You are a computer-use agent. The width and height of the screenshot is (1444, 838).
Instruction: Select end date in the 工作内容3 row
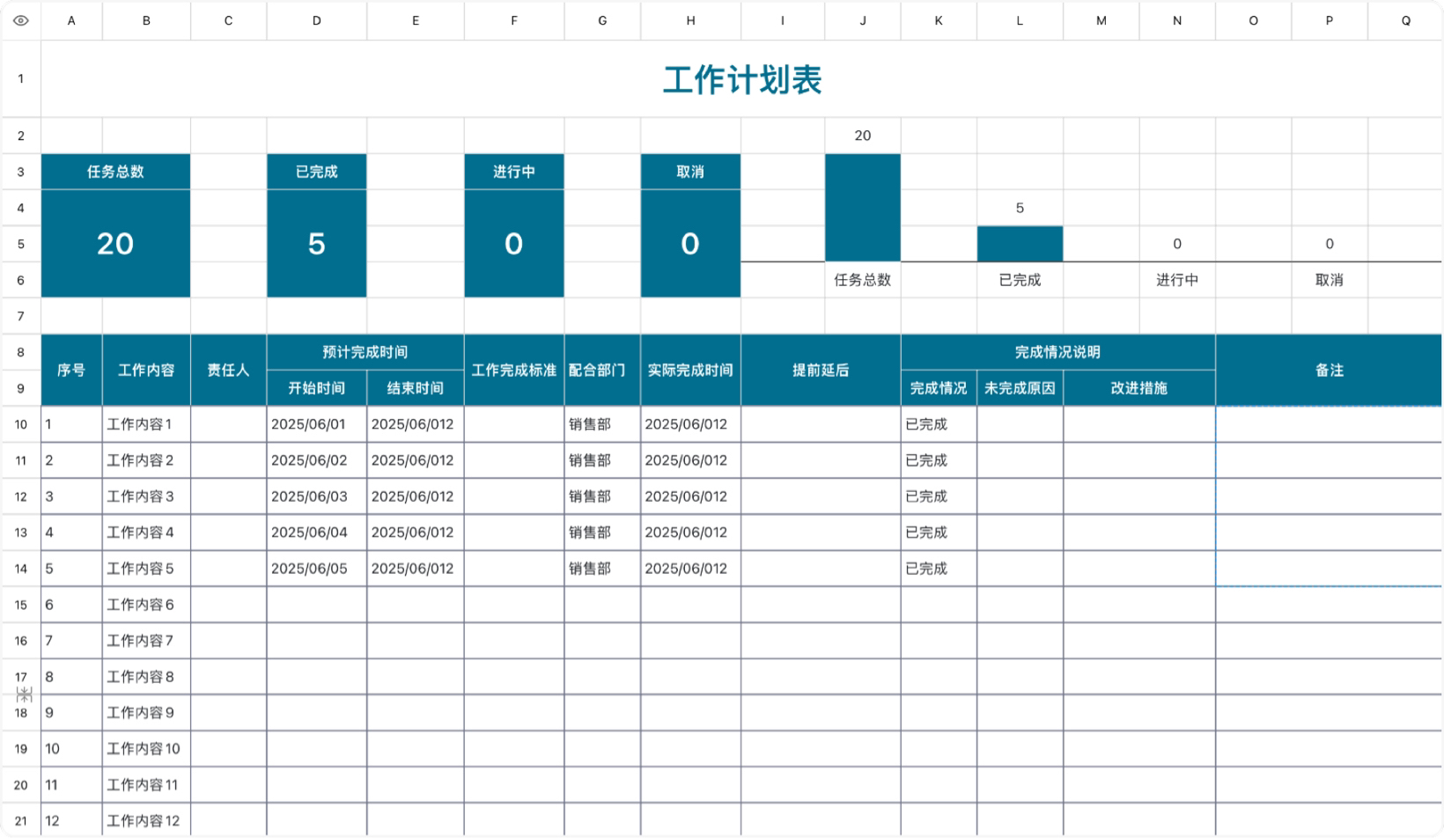(x=416, y=496)
